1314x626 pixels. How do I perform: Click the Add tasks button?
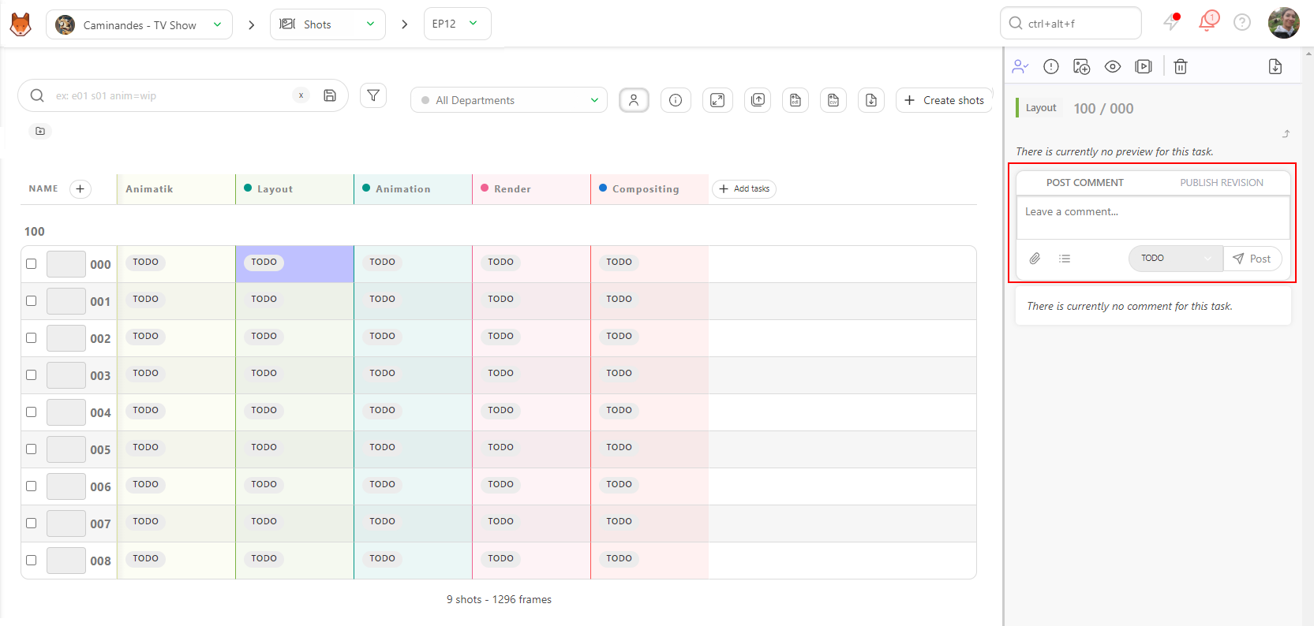point(744,188)
